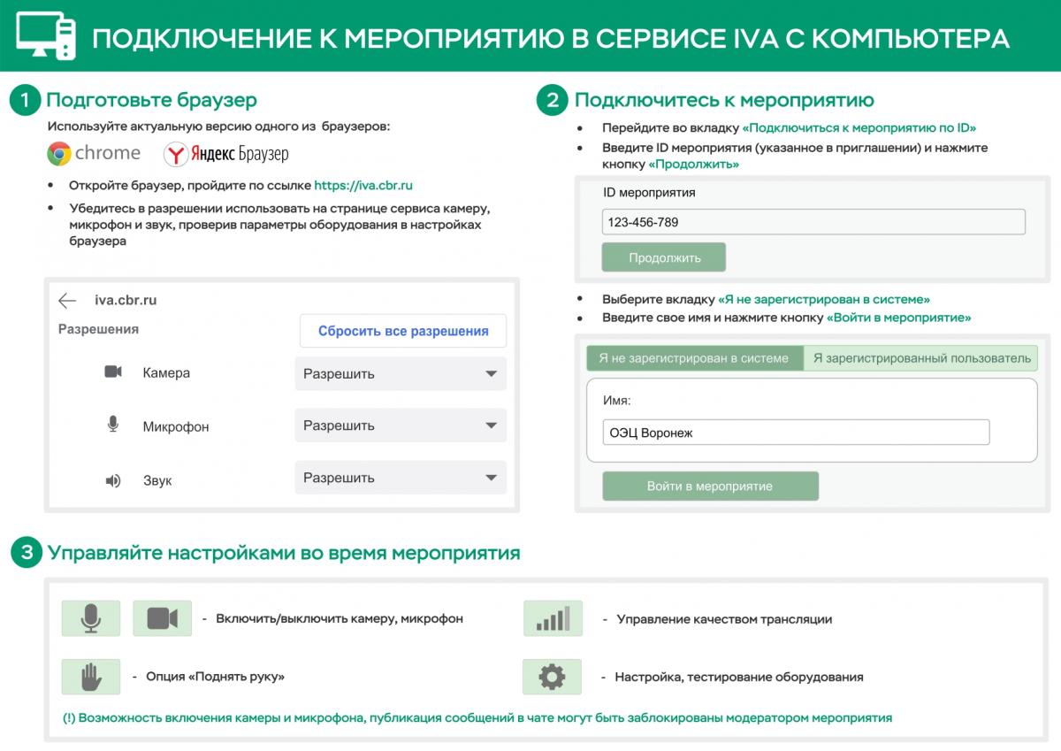Open the https://iva.cbr.ru link

click(x=363, y=186)
